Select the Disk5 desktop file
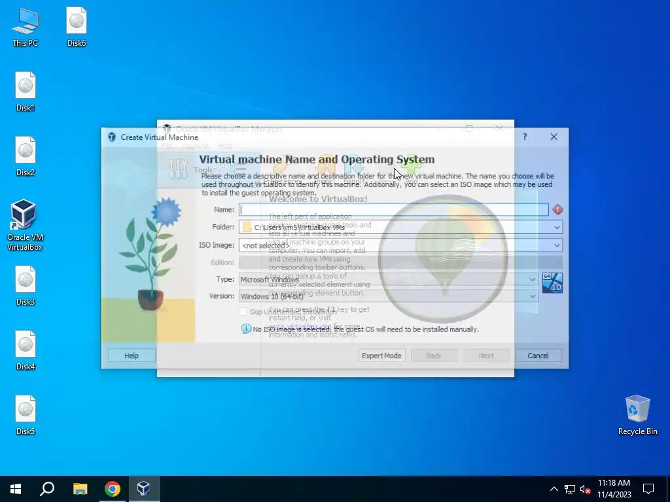The width and height of the screenshot is (670, 502). click(x=26, y=415)
